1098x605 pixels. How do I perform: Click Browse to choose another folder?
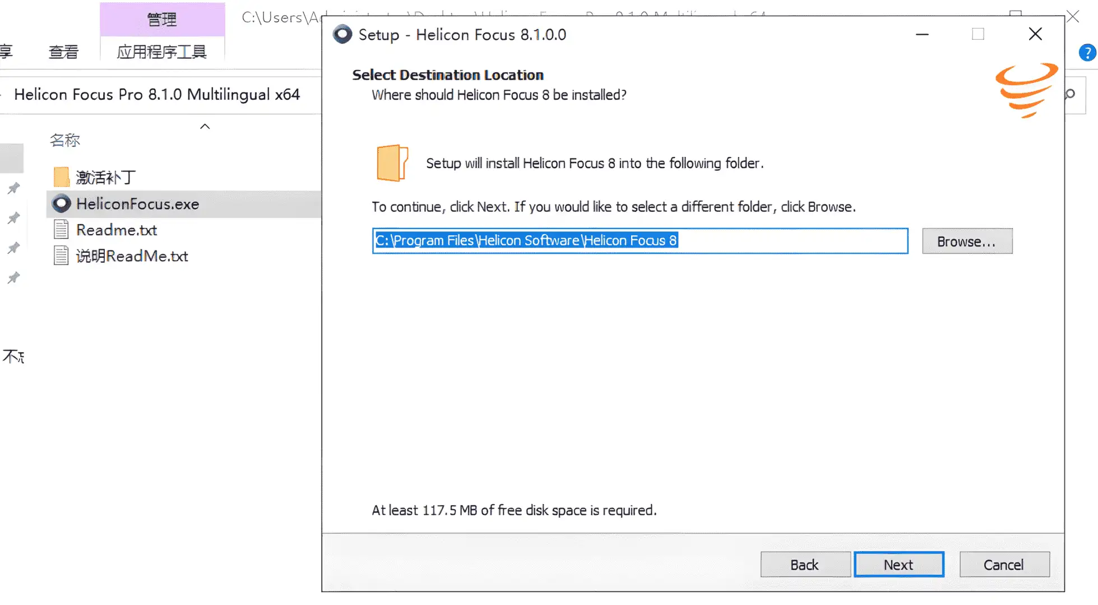click(x=967, y=241)
